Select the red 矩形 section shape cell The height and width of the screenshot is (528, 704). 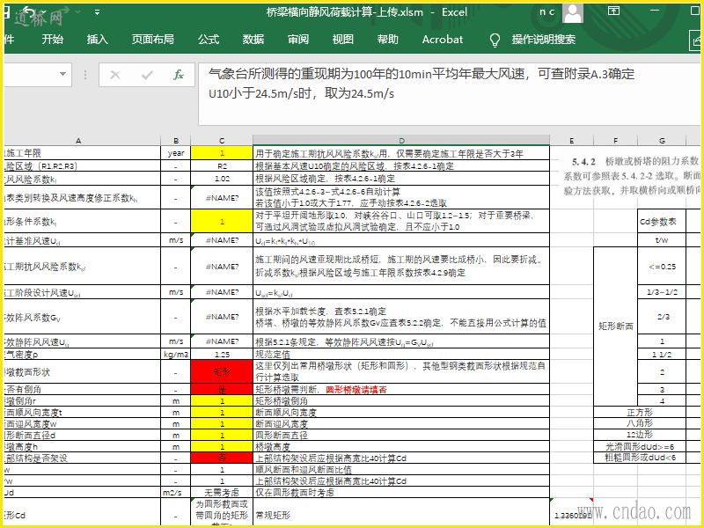(222, 372)
